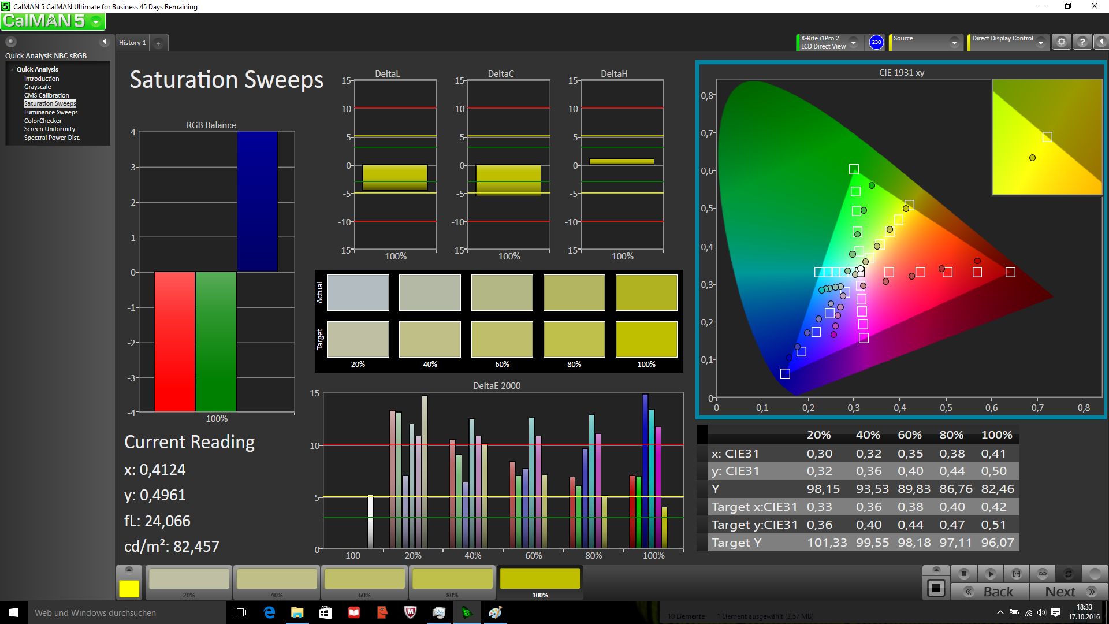Open the Direct Display Control dropdown

1040,43
